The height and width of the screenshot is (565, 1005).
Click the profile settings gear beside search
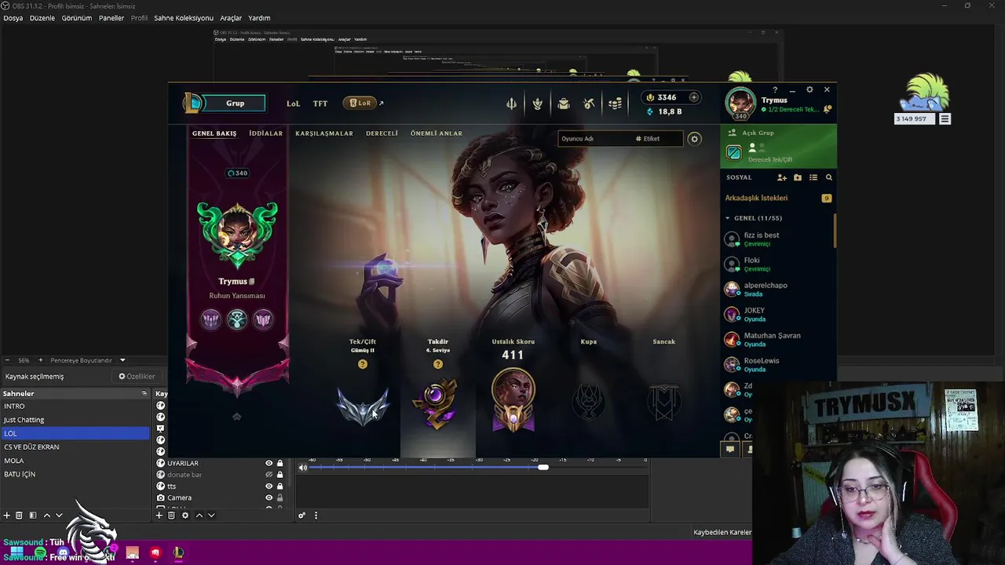coord(694,139)
